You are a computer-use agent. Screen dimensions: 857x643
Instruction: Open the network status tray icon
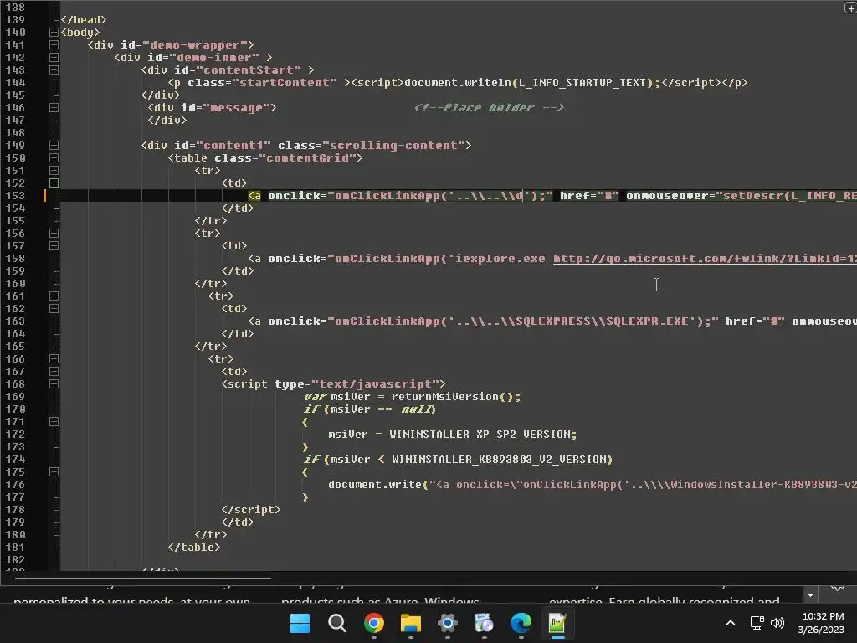(x=757, y=623)
